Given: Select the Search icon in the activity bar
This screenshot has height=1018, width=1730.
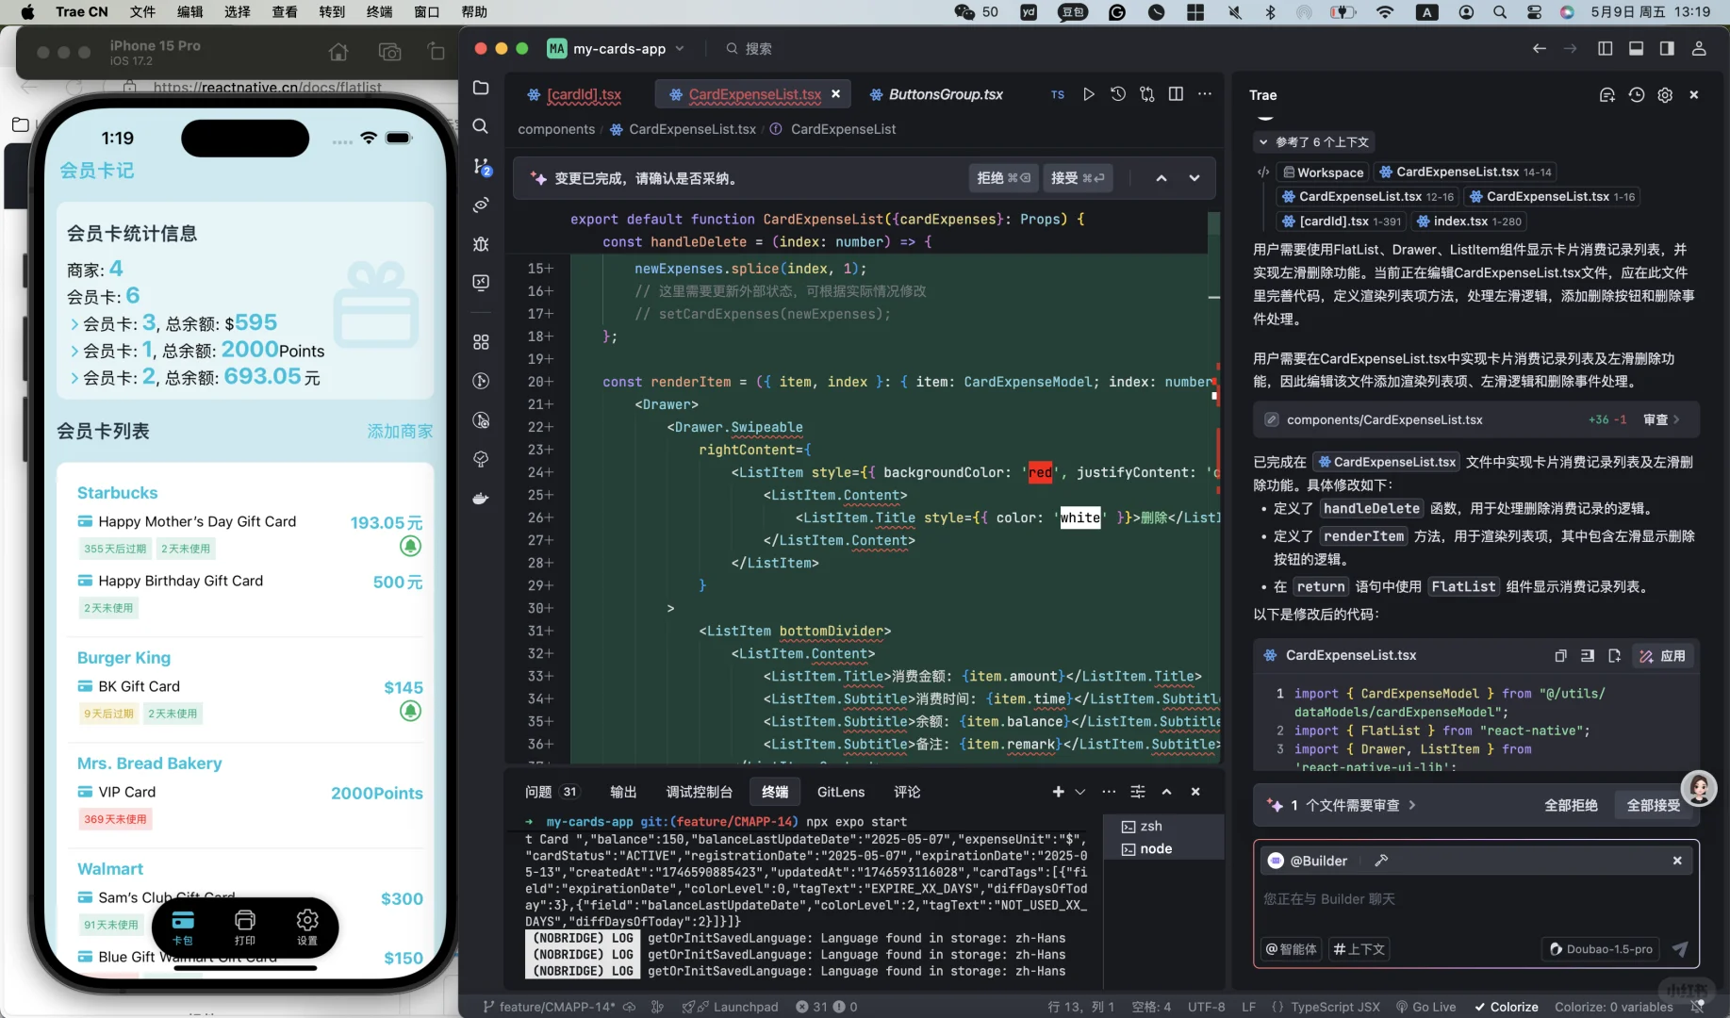Looking at the screenshot, I should click(x=481, y=126).
